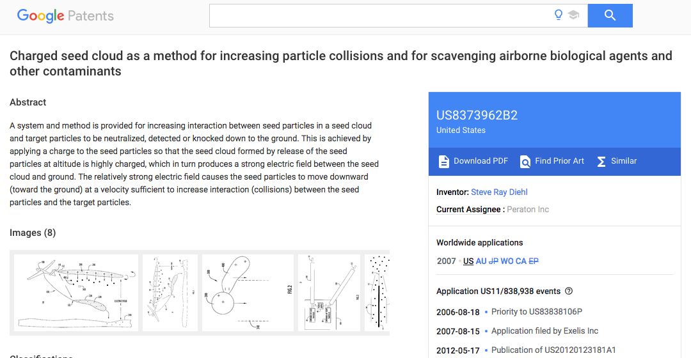Click the Find Prior Art search icon
Screen dimensions: 691x358
525,162
